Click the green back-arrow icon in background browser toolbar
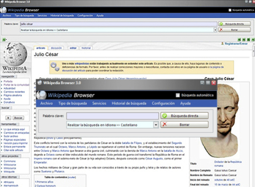This screenshot has width=255, height=187. pyautogui.click(x=239, y=40)
